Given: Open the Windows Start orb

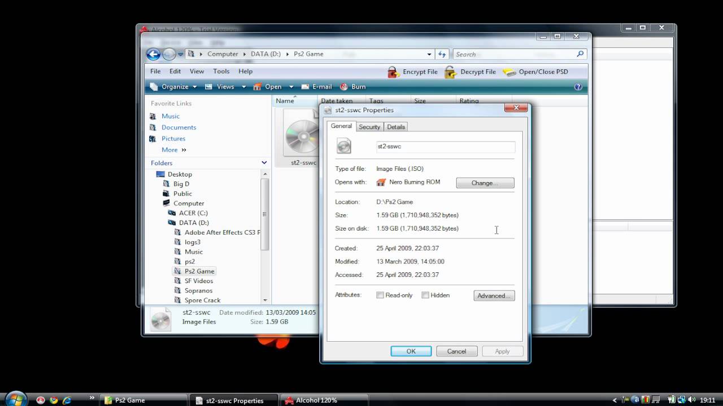Looking at the screenshot, I should point(15,399).
